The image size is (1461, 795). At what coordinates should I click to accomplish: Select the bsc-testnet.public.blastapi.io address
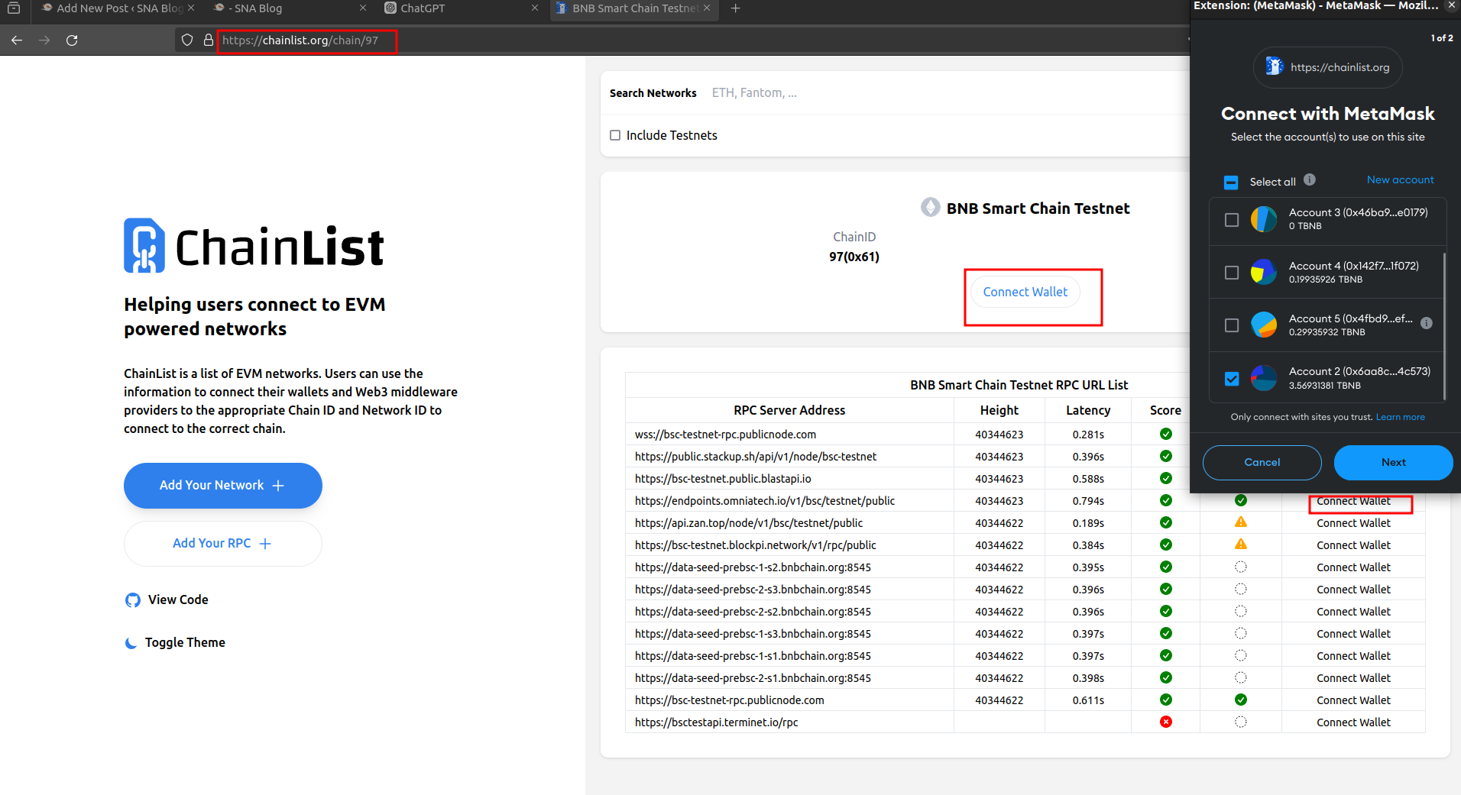723,479
